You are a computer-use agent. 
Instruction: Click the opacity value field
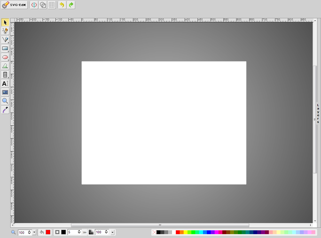100,232
